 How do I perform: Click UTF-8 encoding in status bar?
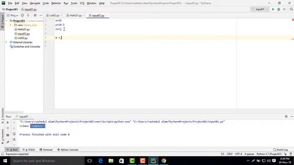[x=238, y=154]
